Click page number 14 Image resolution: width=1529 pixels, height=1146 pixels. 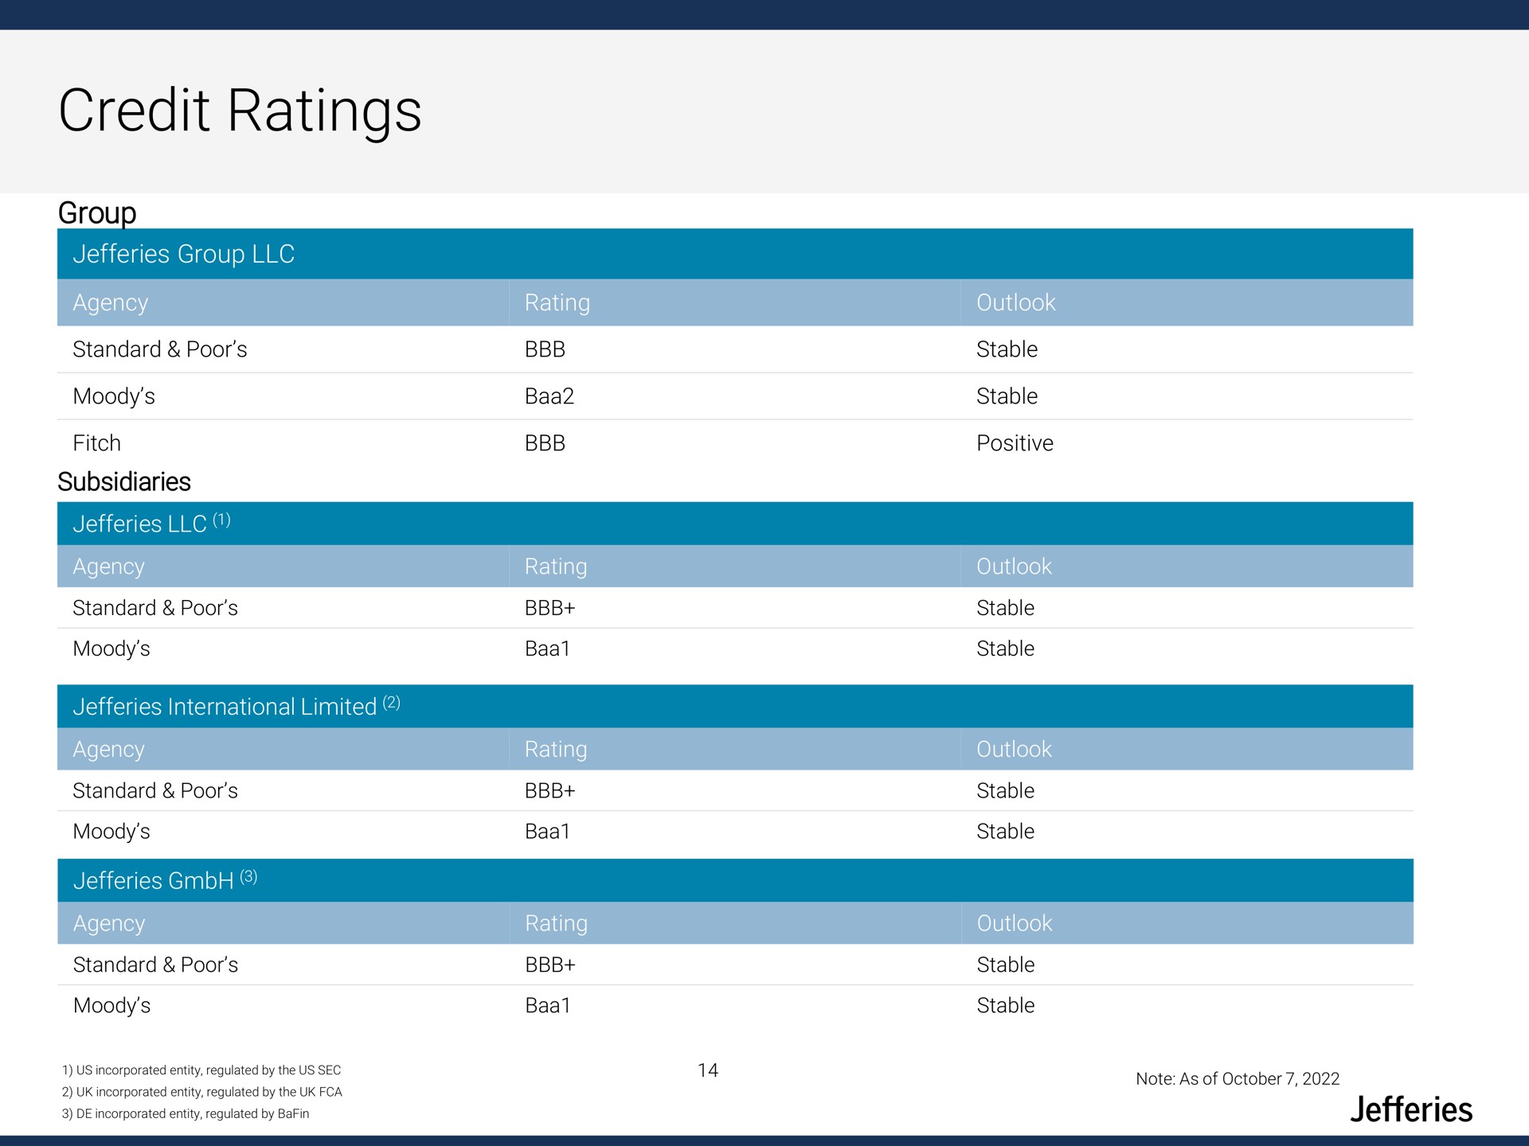pos(708,1070)
